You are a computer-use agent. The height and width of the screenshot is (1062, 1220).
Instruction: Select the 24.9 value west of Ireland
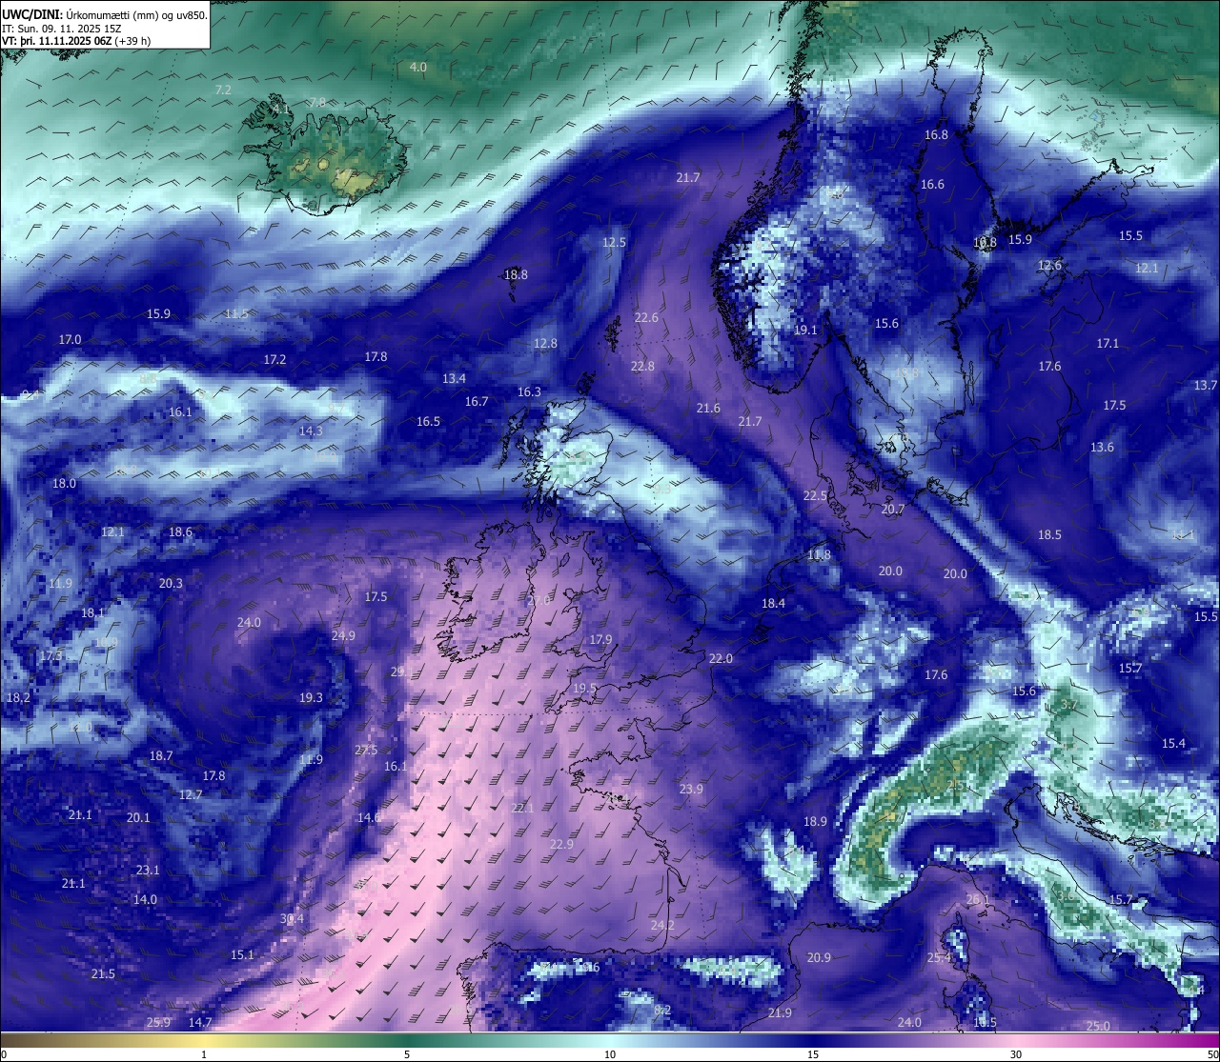coord(343,636)
